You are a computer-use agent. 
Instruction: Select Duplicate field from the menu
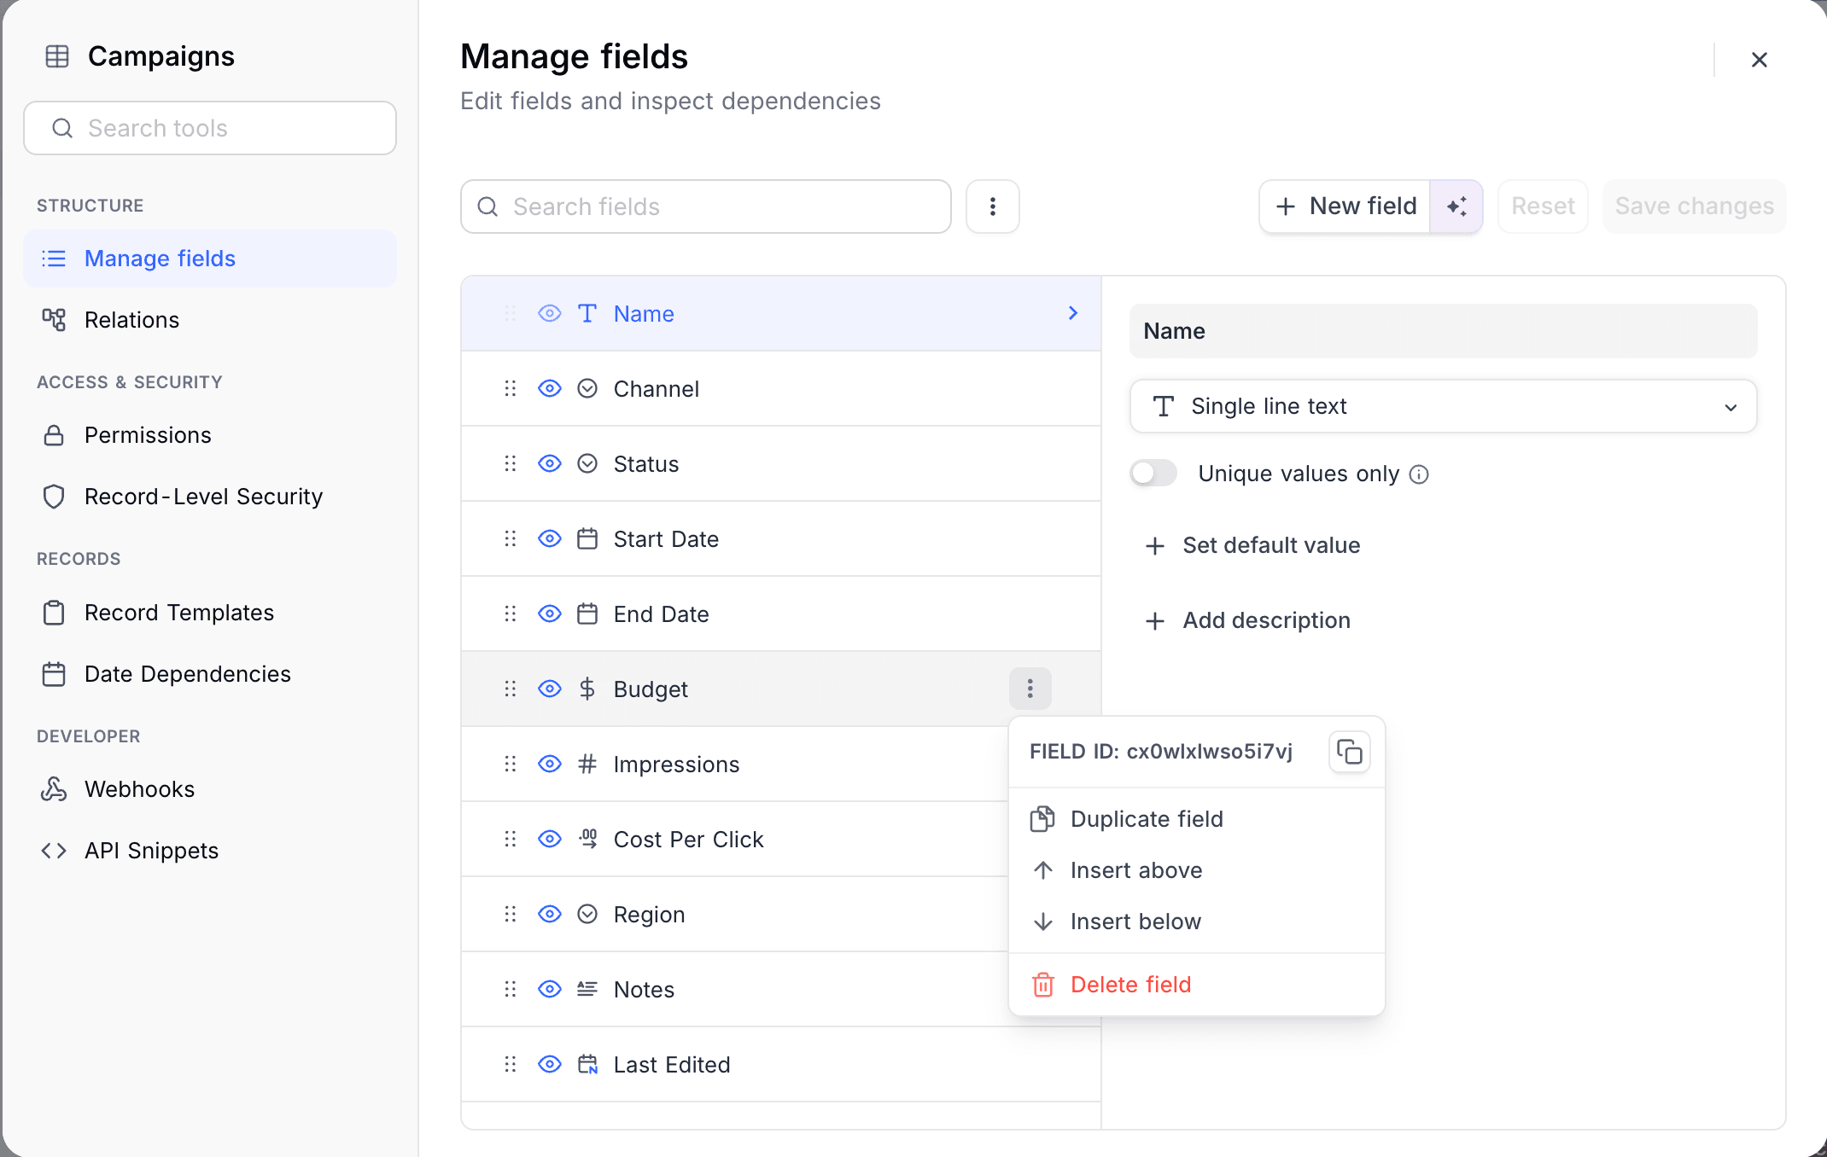tap(1196, 819)
